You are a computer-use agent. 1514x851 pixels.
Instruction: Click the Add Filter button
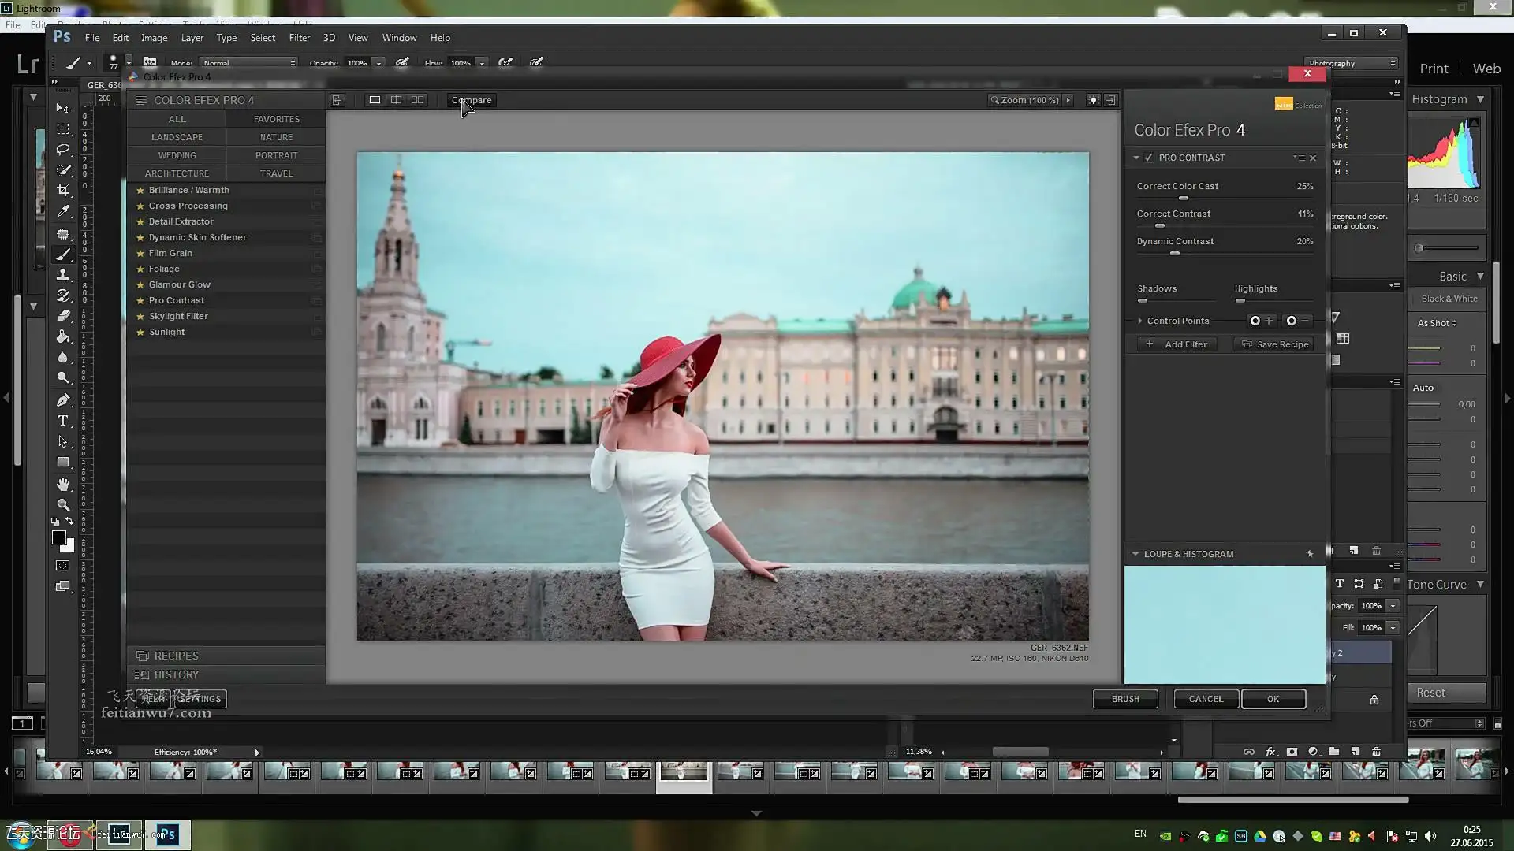(x=1177, y=344)
